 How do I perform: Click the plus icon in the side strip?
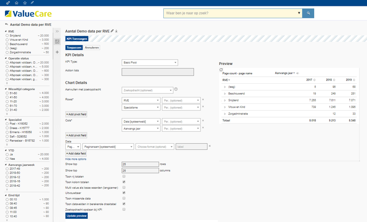click(57, 52)
